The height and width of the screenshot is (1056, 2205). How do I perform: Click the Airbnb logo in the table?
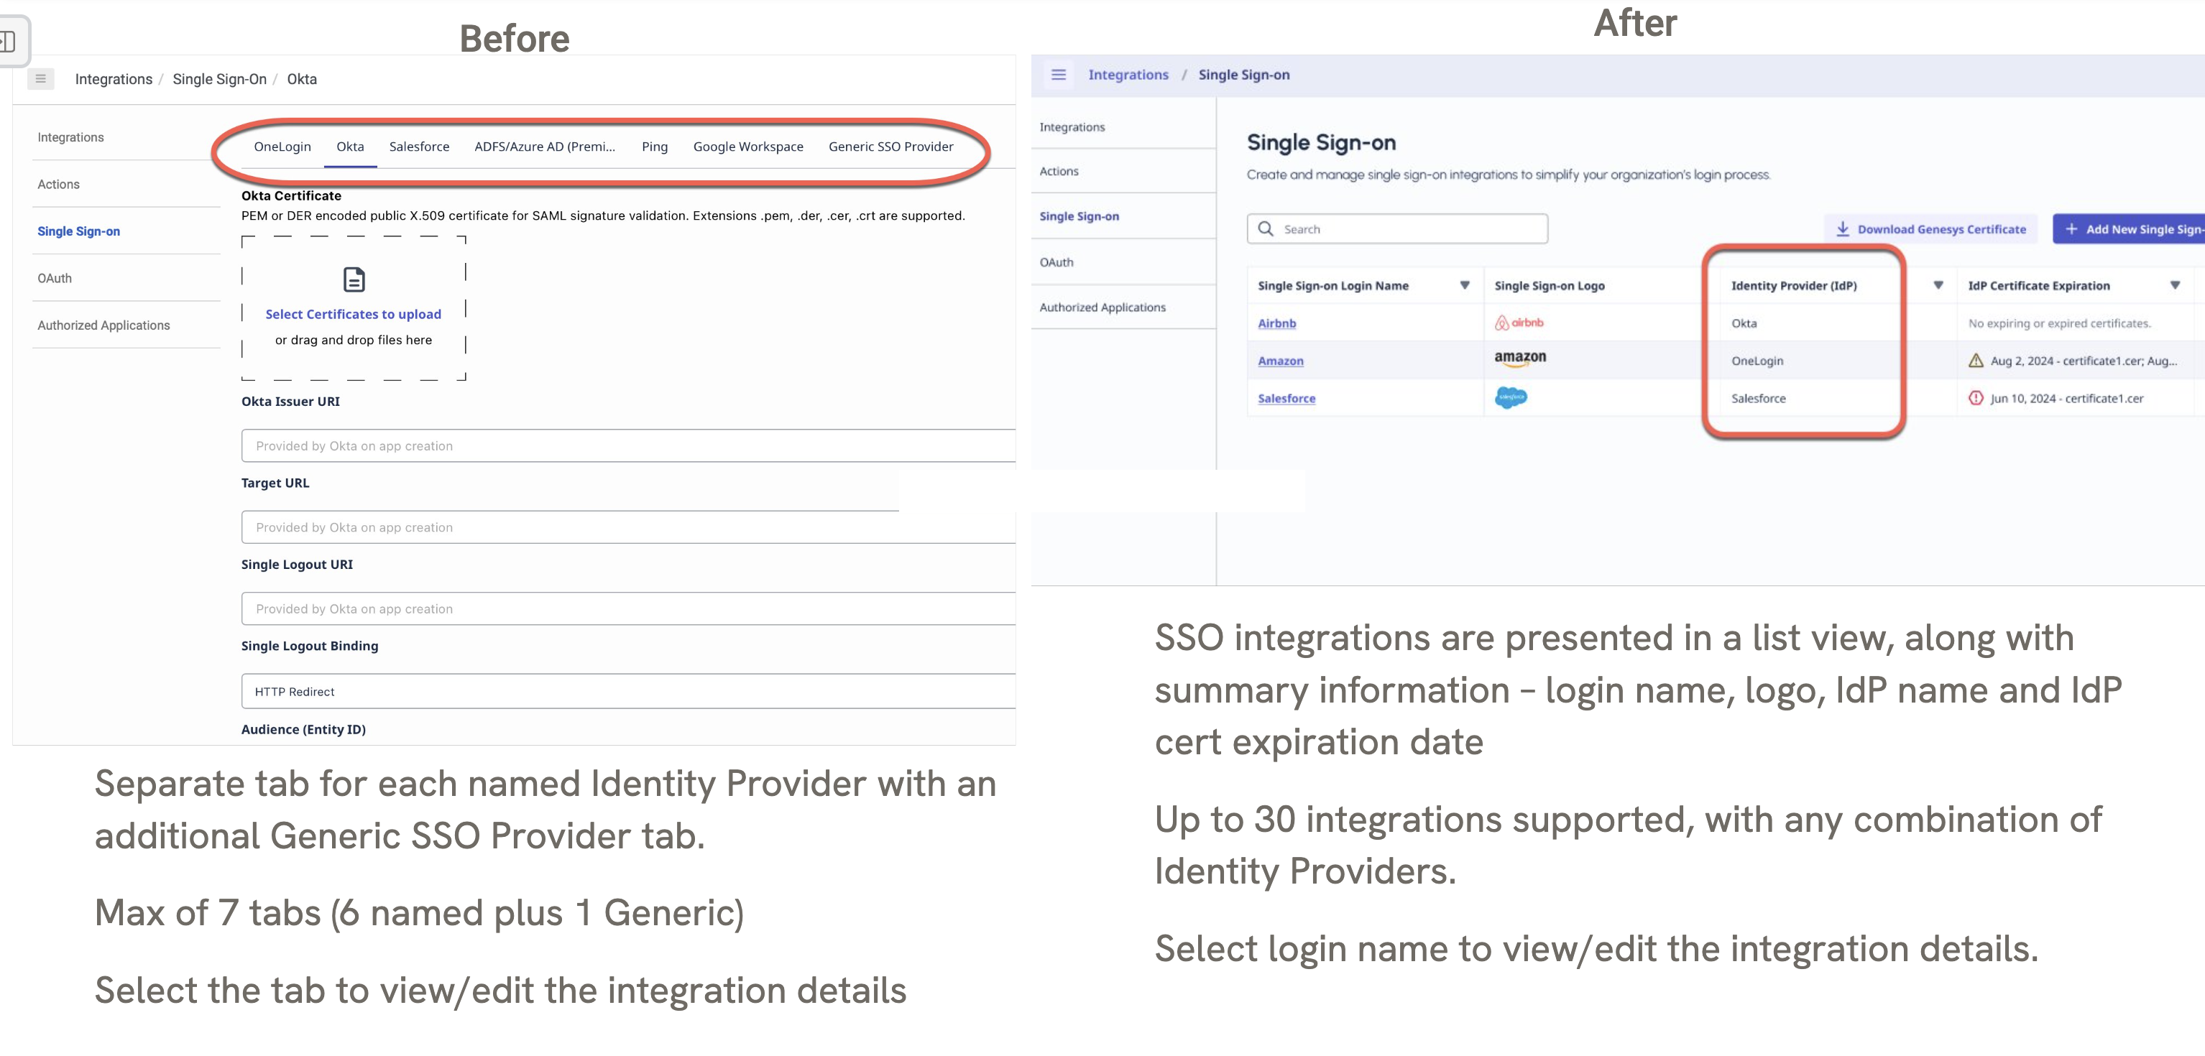(x=1519, y=323)
